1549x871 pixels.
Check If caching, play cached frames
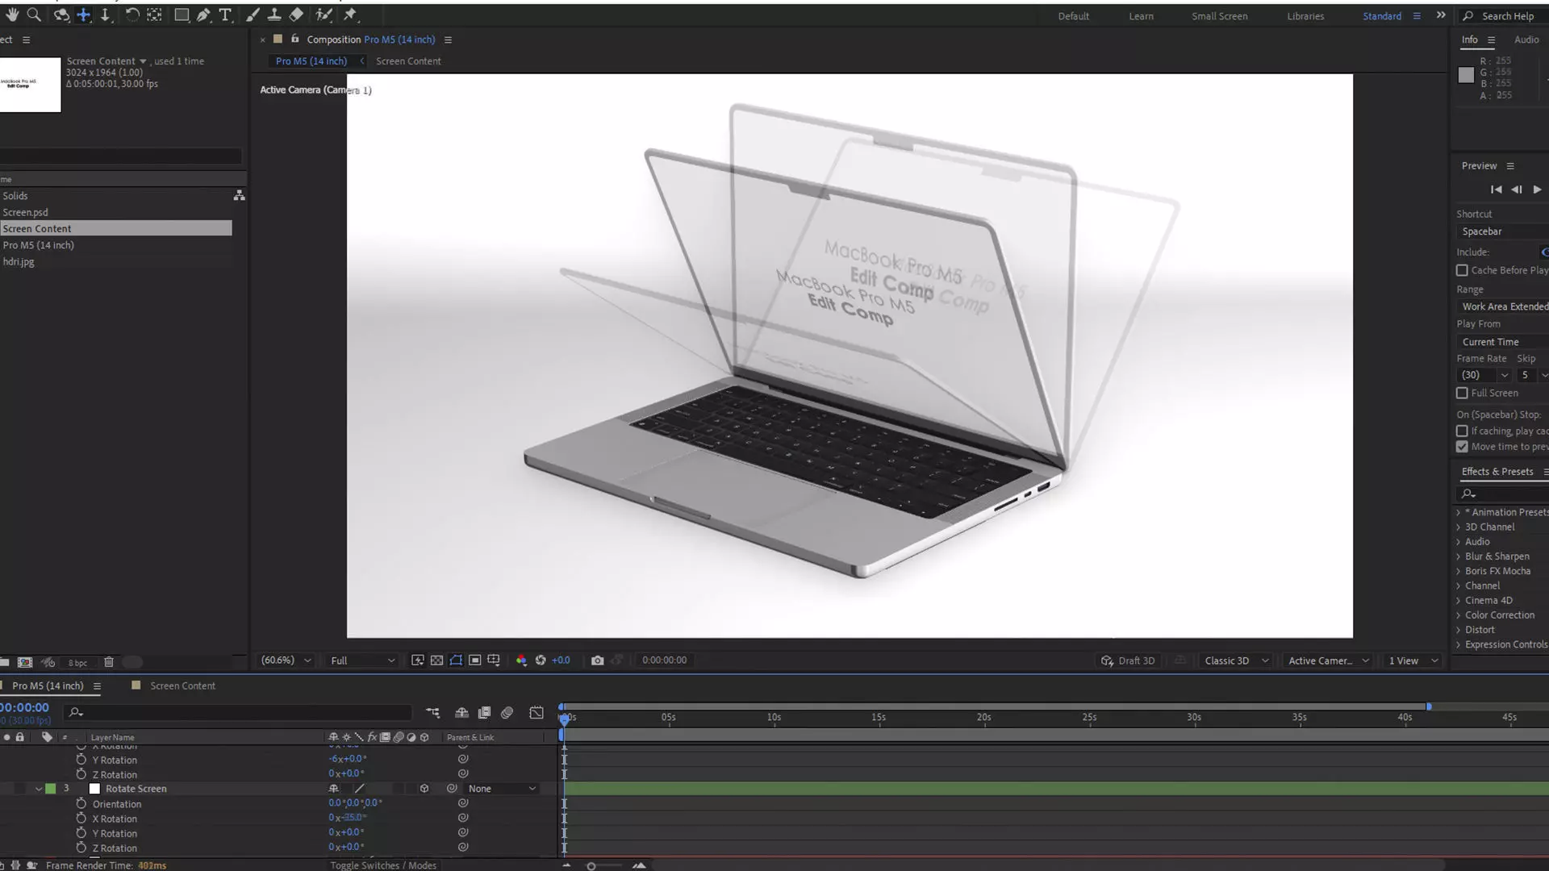1462,431
